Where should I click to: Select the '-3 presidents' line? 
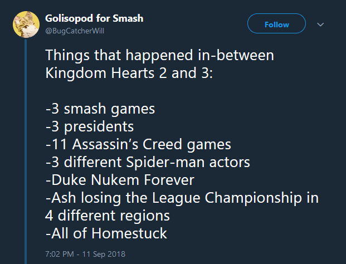(x=89, y=126)
